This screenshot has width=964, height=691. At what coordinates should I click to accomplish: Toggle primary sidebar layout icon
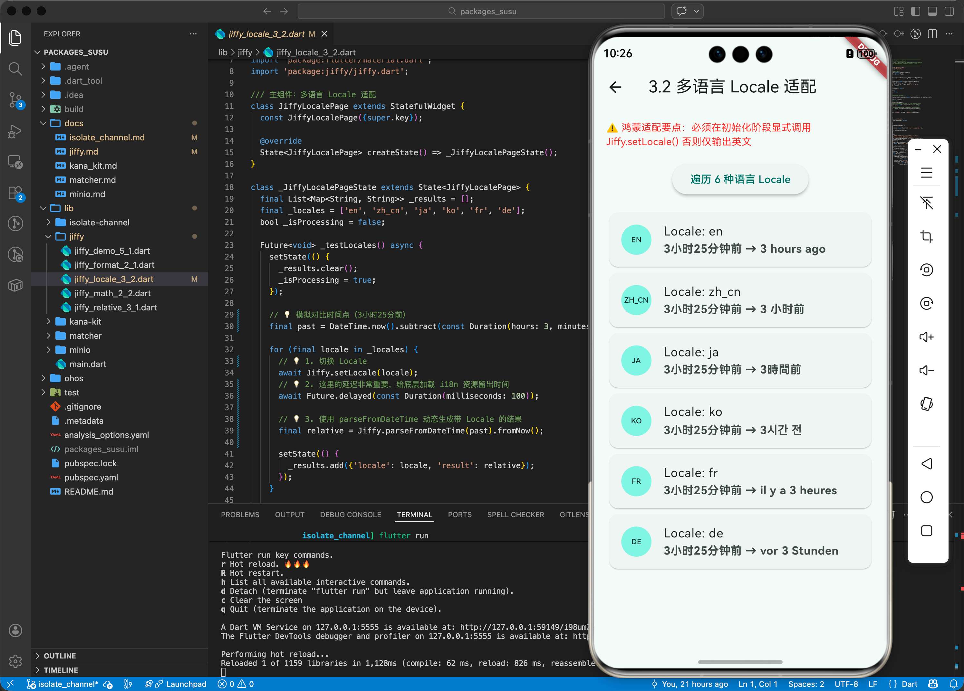pyautogui.click(x=916, y=12)
